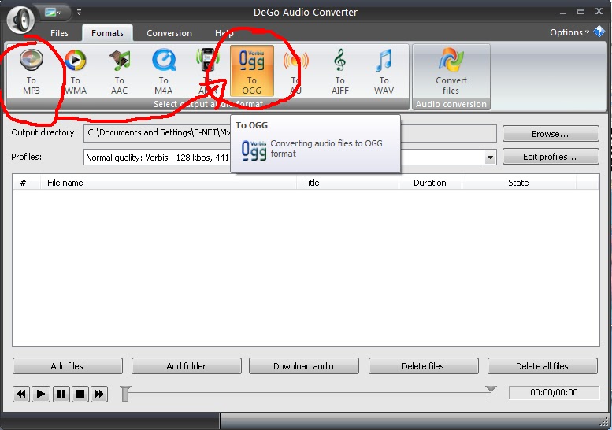Choose To AIFF treble clef icon
612x430 pixels.
tap(340, 72)
